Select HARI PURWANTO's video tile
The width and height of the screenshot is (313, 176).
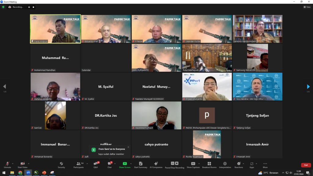coord(156,58)
